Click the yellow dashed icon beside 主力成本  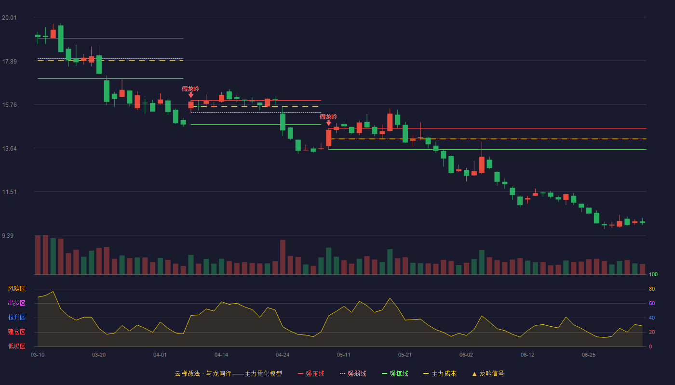pos(426,373)
